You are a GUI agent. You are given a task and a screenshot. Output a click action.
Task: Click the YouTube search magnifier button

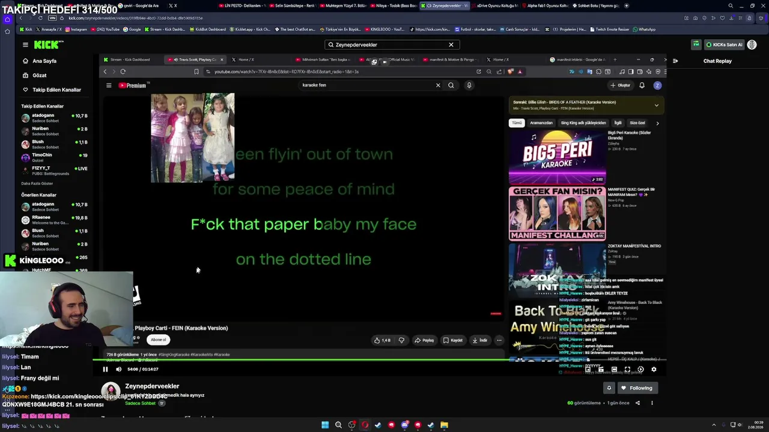click(451, 85)
